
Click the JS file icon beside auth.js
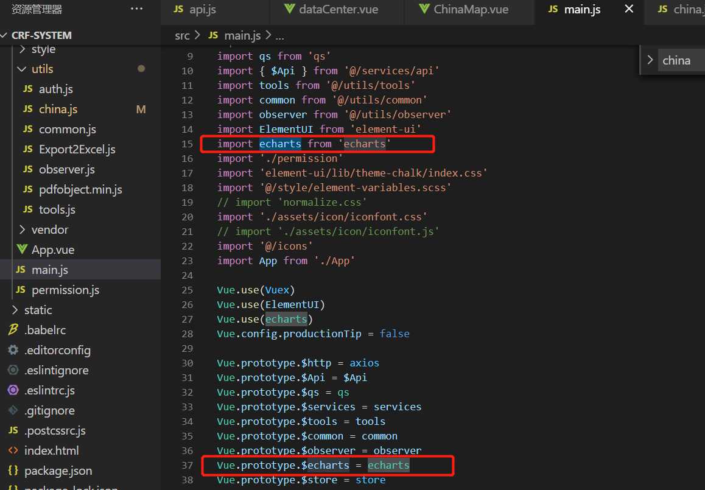pos(28,89)
